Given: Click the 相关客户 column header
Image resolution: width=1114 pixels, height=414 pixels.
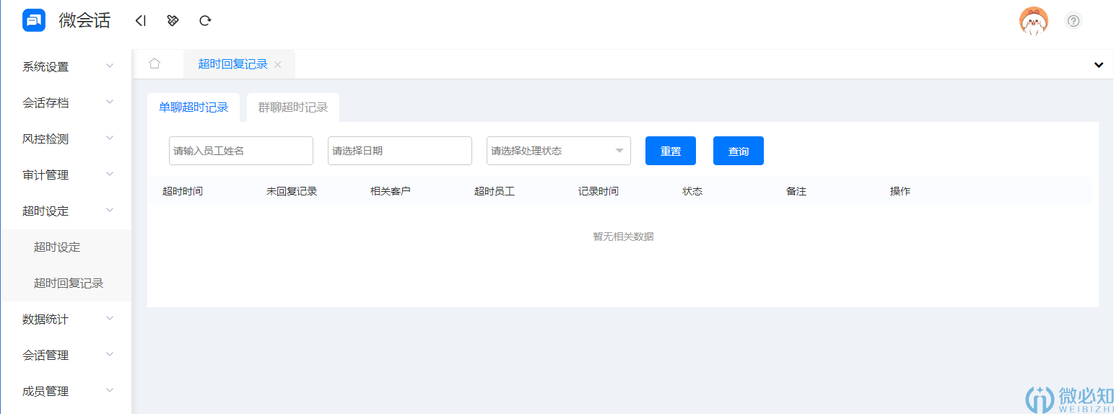Looking at the screenshot, I should click(391, 191).
